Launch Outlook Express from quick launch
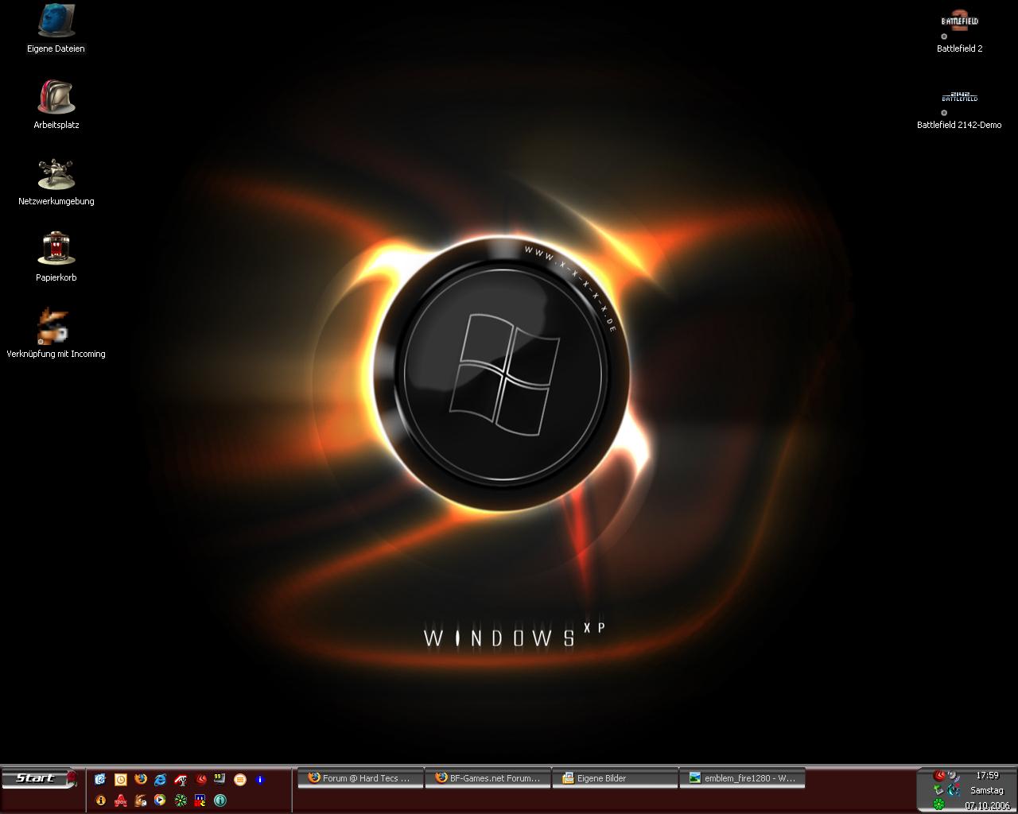 point(100,780)
